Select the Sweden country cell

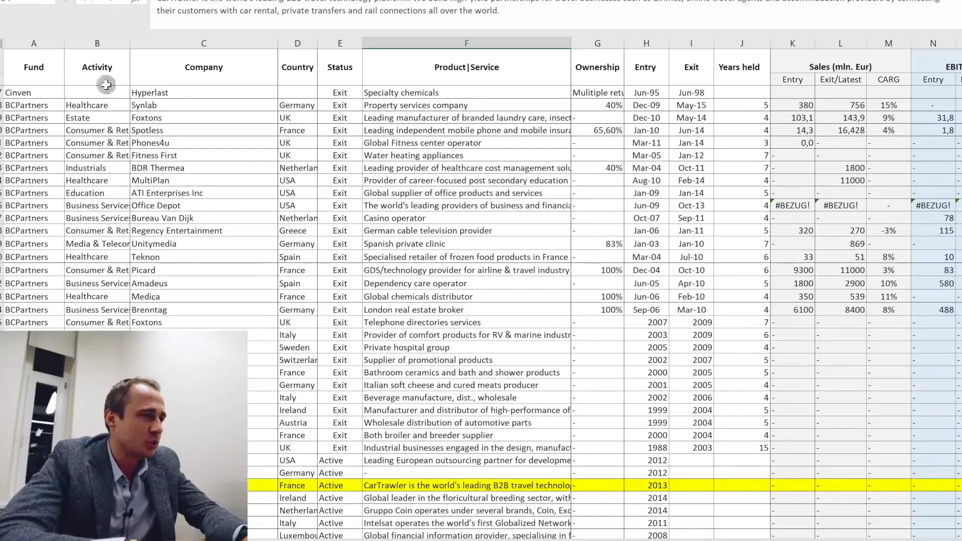pos(297,347)
